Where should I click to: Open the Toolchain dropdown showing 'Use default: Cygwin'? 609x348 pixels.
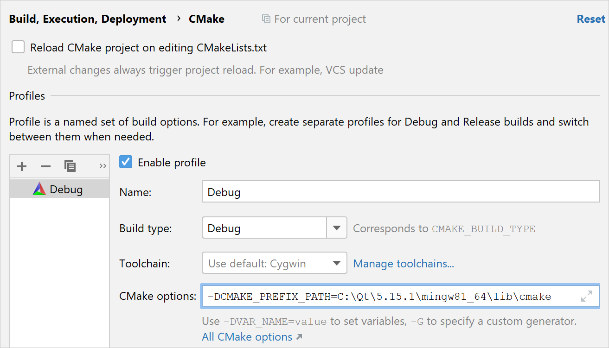(337, 263)
